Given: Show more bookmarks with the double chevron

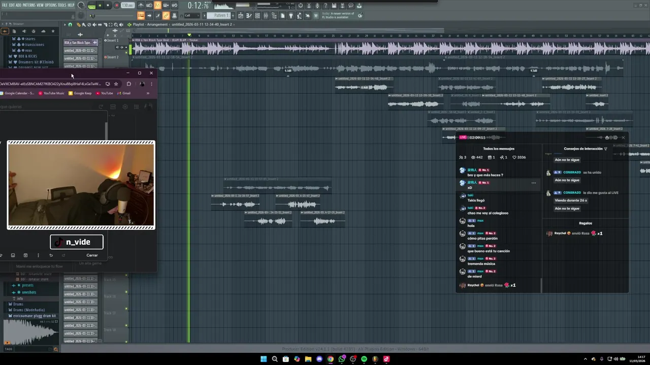Looking at the screenshot, I should pos(148,93).
